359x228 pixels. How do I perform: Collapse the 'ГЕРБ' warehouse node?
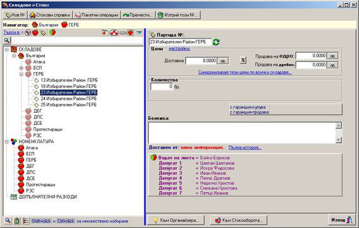22,74
